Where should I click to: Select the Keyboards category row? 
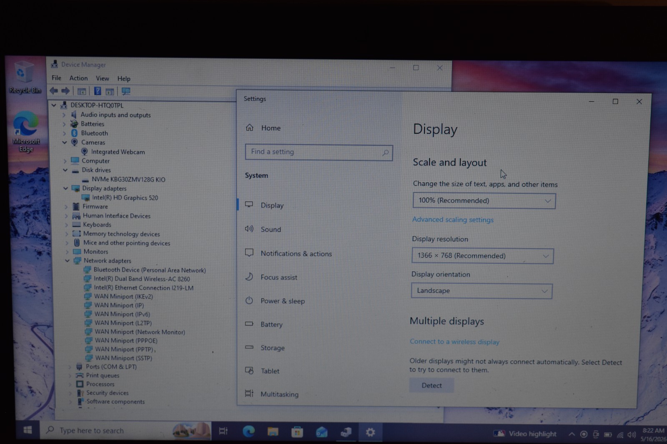coord(97,225)
